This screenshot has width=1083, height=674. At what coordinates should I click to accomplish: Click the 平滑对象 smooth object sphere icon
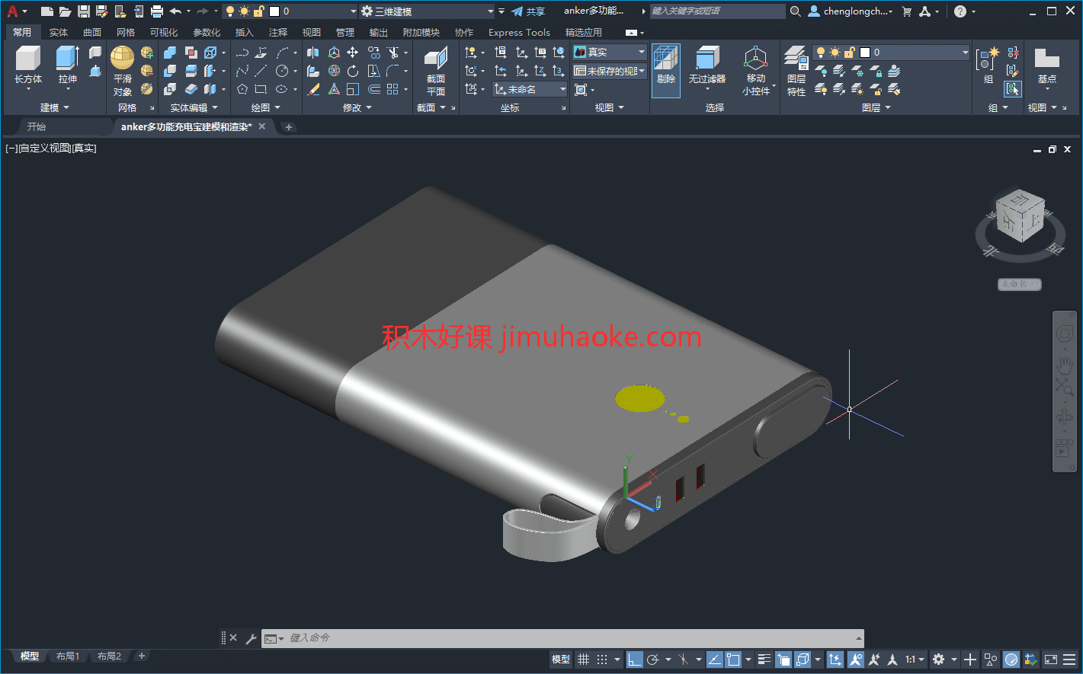(122, 59)
